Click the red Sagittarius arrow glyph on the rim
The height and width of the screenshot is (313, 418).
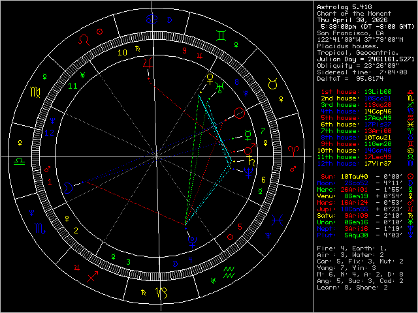(x=92, y=276)
